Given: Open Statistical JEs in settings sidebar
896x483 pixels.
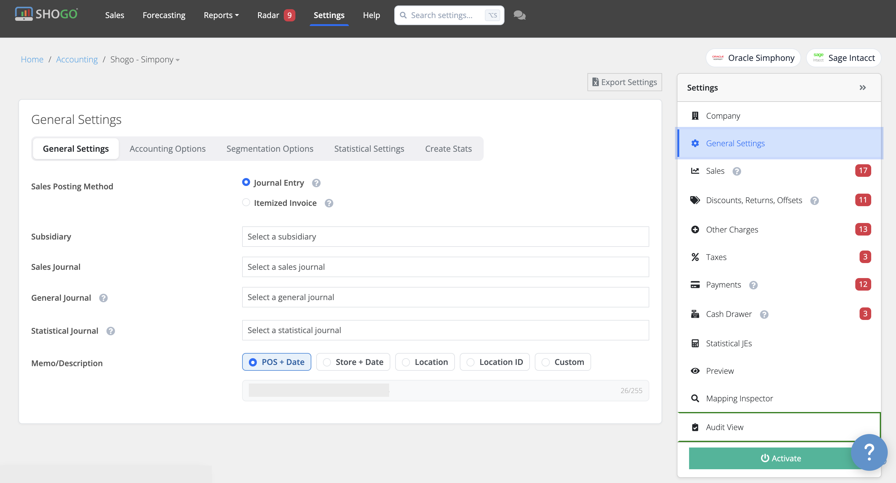Looking at the screenshot, I should [x=779, y=343].
